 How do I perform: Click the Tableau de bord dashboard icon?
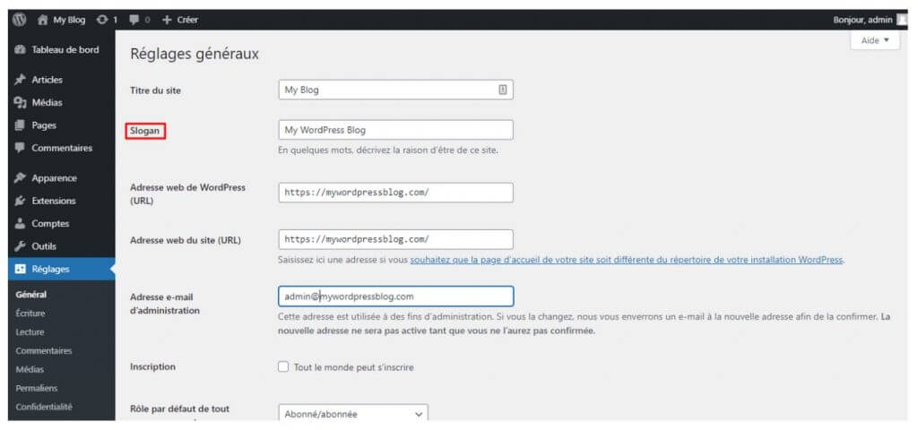pos(20,50)
